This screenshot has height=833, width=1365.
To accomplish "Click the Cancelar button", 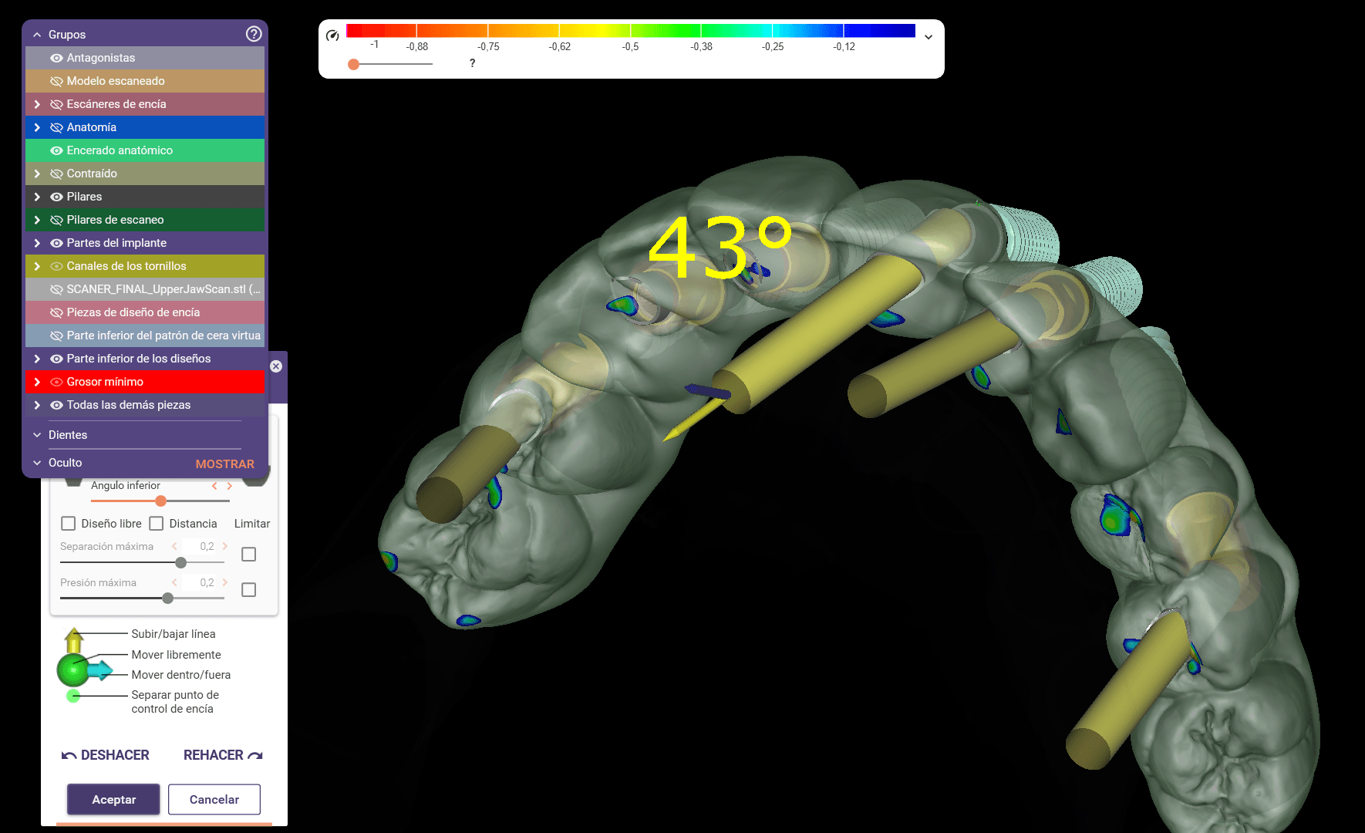I will (x=214, y=800).
